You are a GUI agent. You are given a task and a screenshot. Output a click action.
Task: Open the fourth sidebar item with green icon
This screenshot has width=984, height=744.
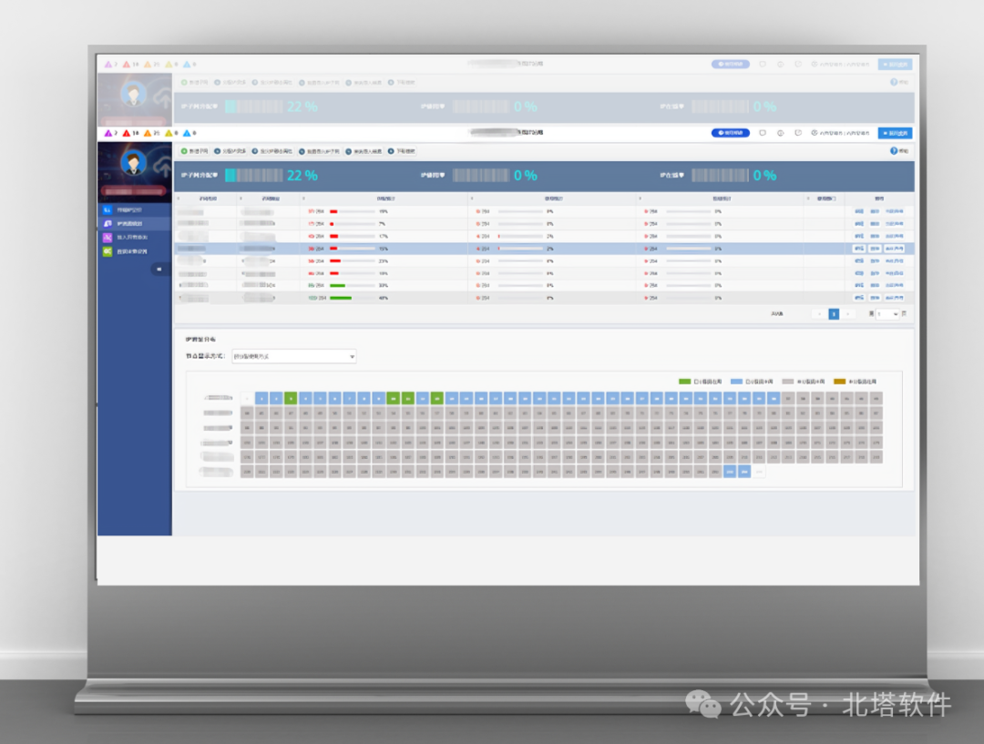click(x=134, y=251)
